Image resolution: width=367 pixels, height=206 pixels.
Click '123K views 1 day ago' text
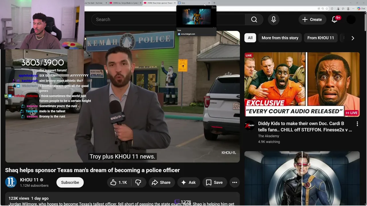pyautogui.click(x=28, y=198)
